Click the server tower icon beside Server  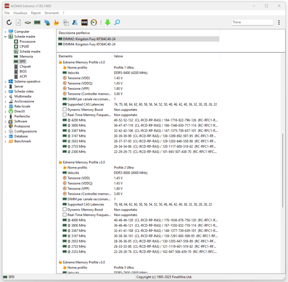11,86
